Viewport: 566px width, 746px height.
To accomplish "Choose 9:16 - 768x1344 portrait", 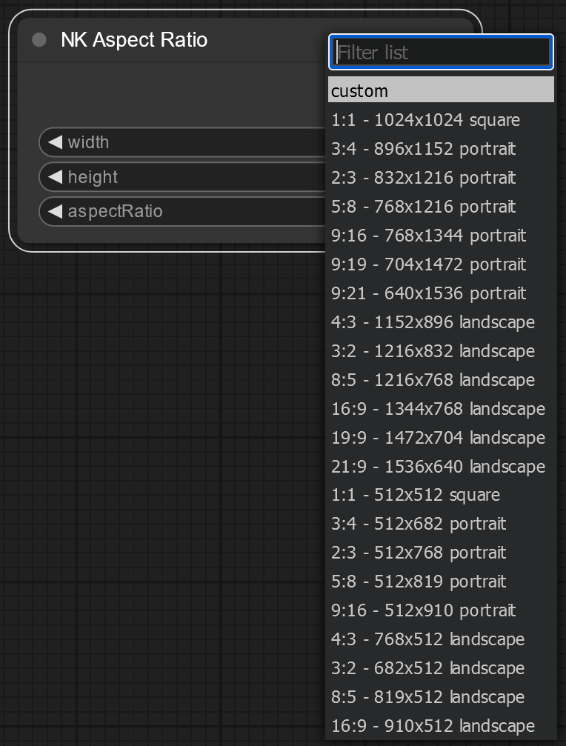I will [x=441, y=236].
